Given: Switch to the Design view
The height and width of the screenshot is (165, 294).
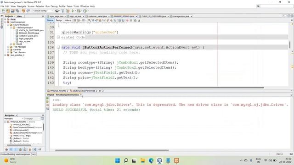Looking at the screenshot, I should click(x=59, y=20).
